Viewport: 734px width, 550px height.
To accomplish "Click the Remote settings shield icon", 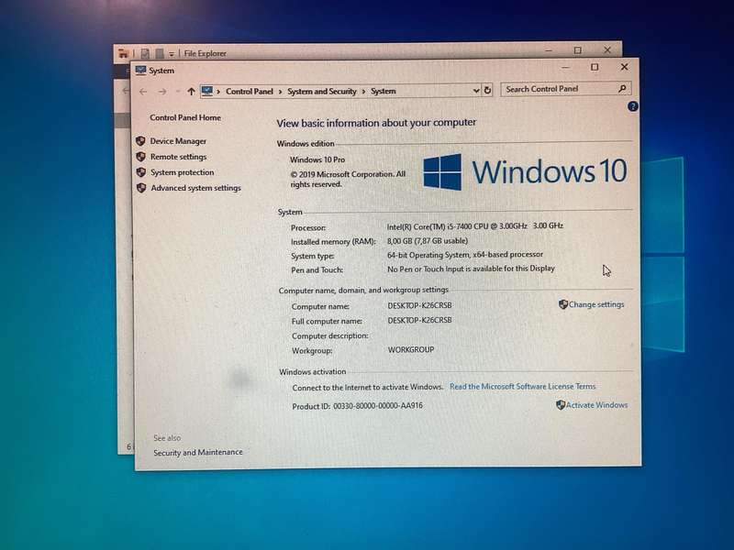I will coord(140,157).
